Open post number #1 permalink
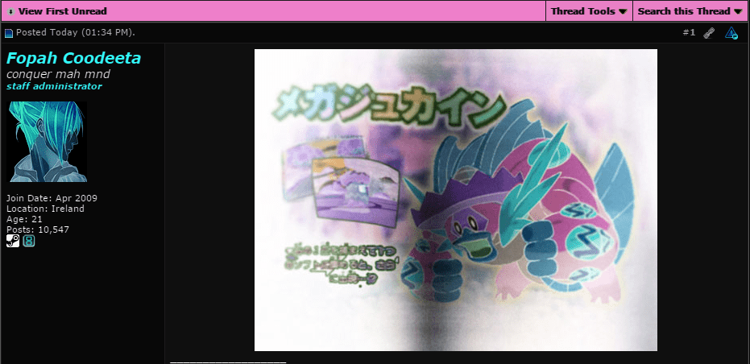Image resolution: width=750 pixels, height=364 pixels. point(689,32)
